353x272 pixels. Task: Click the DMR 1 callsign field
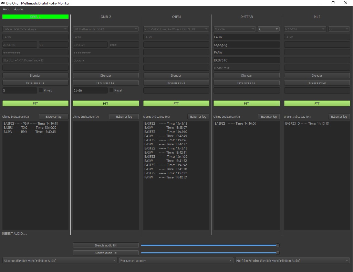[35, 37]
